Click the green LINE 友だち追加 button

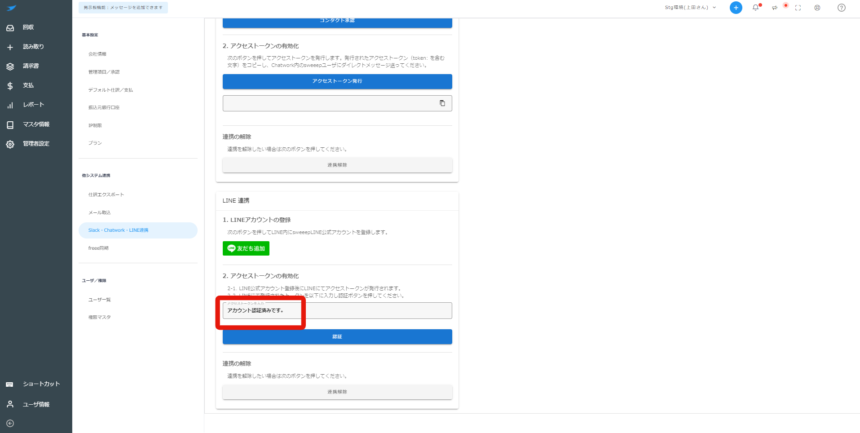246,248
